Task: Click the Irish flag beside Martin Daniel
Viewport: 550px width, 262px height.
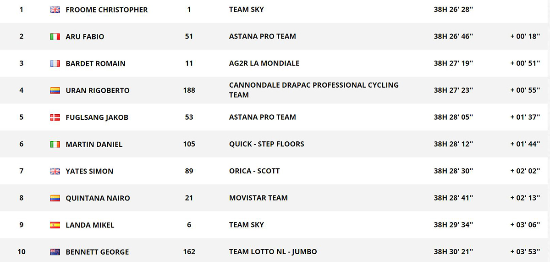Action: 55,144
